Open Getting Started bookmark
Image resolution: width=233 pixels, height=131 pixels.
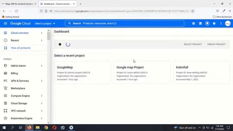coord(11,17)
